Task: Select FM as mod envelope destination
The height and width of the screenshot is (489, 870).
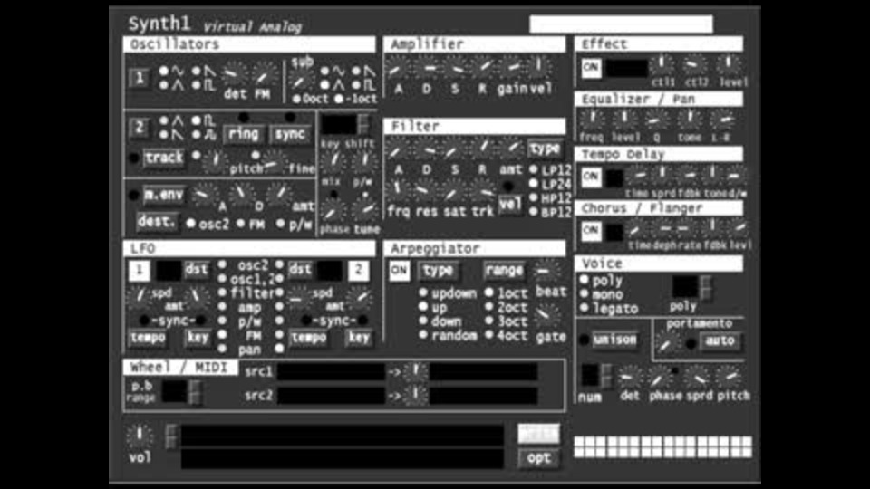Action: click(x=241, y=224)
